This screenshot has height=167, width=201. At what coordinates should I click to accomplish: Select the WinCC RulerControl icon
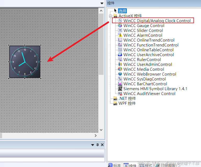coord(120,59)
